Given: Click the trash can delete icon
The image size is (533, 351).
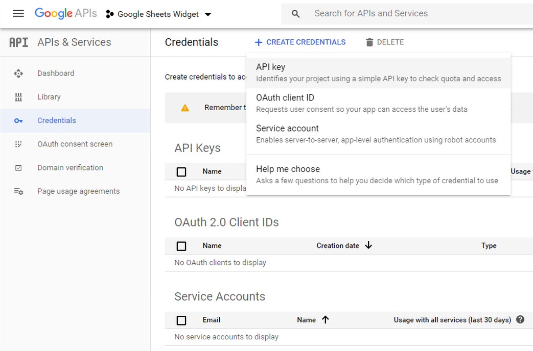Looking at the screenshot, I should click(369, 42).
